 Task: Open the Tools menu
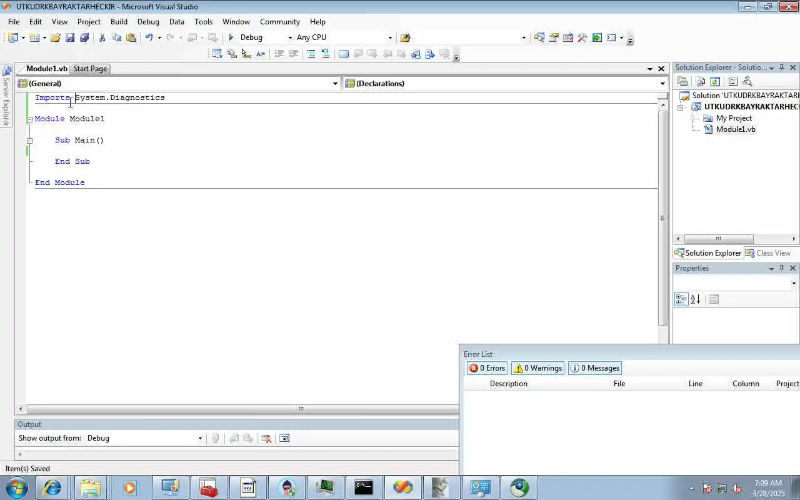point(203,21)
